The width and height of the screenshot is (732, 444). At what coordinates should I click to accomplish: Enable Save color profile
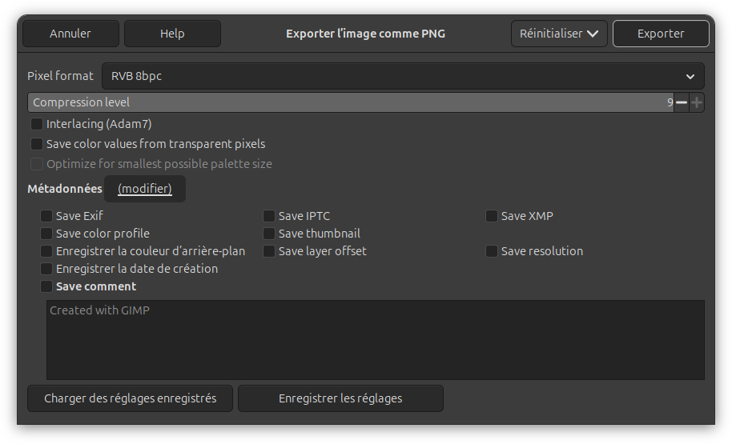(x=46, y=234)
